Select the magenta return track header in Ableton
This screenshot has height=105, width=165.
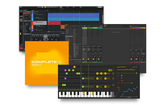pos(138,28)
